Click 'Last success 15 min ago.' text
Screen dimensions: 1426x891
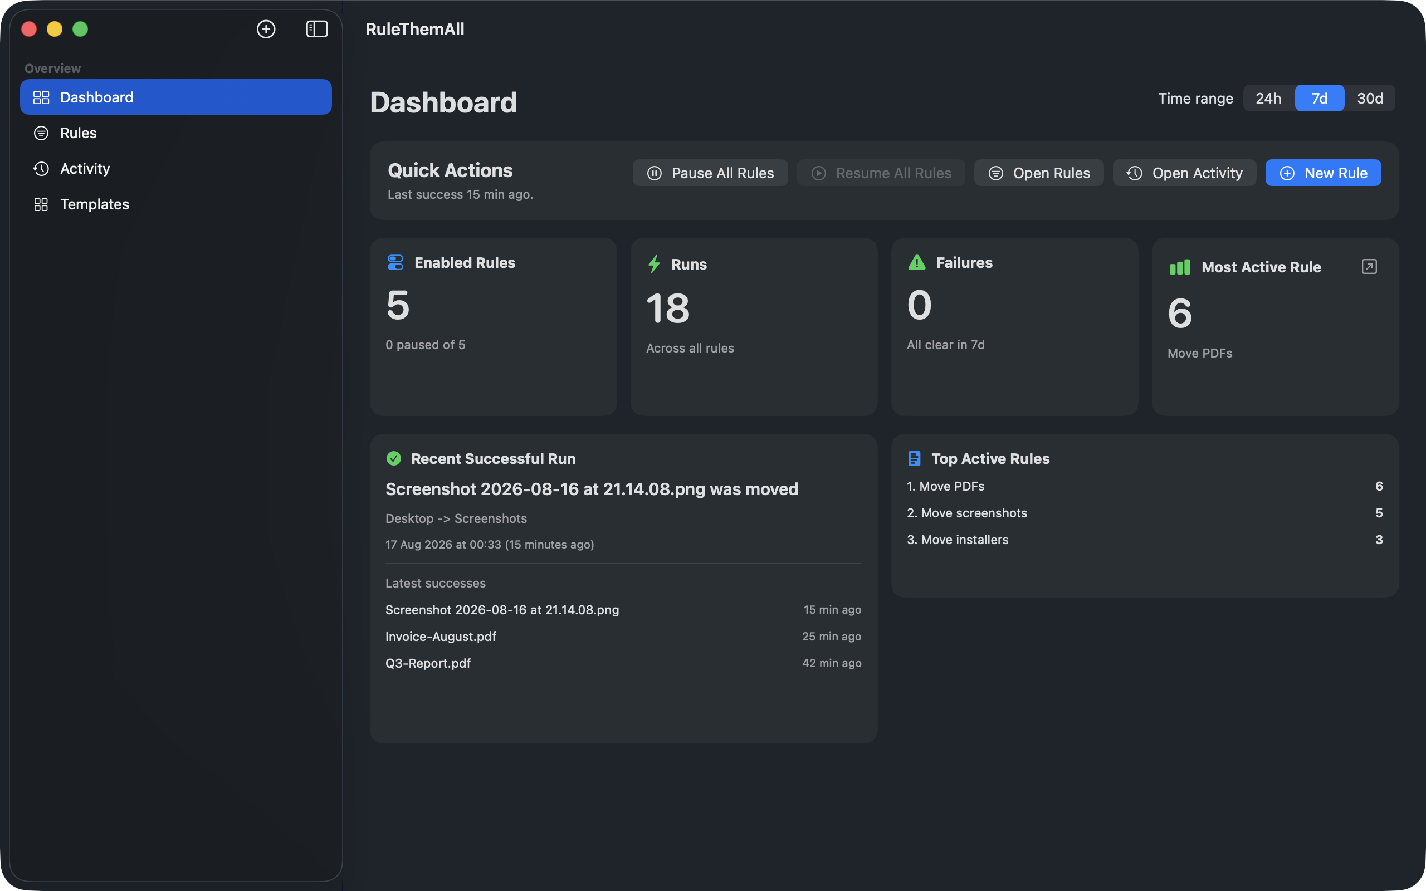(460, 194)
